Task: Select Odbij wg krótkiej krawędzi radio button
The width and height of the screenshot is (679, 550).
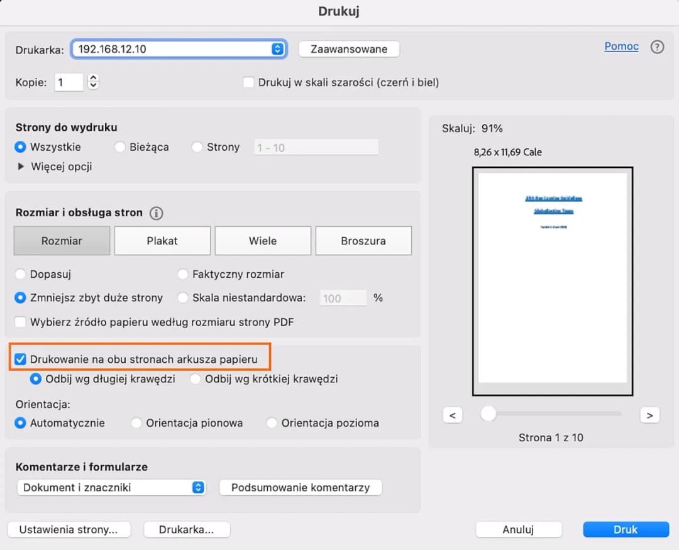Action: [x=196, y=379]
